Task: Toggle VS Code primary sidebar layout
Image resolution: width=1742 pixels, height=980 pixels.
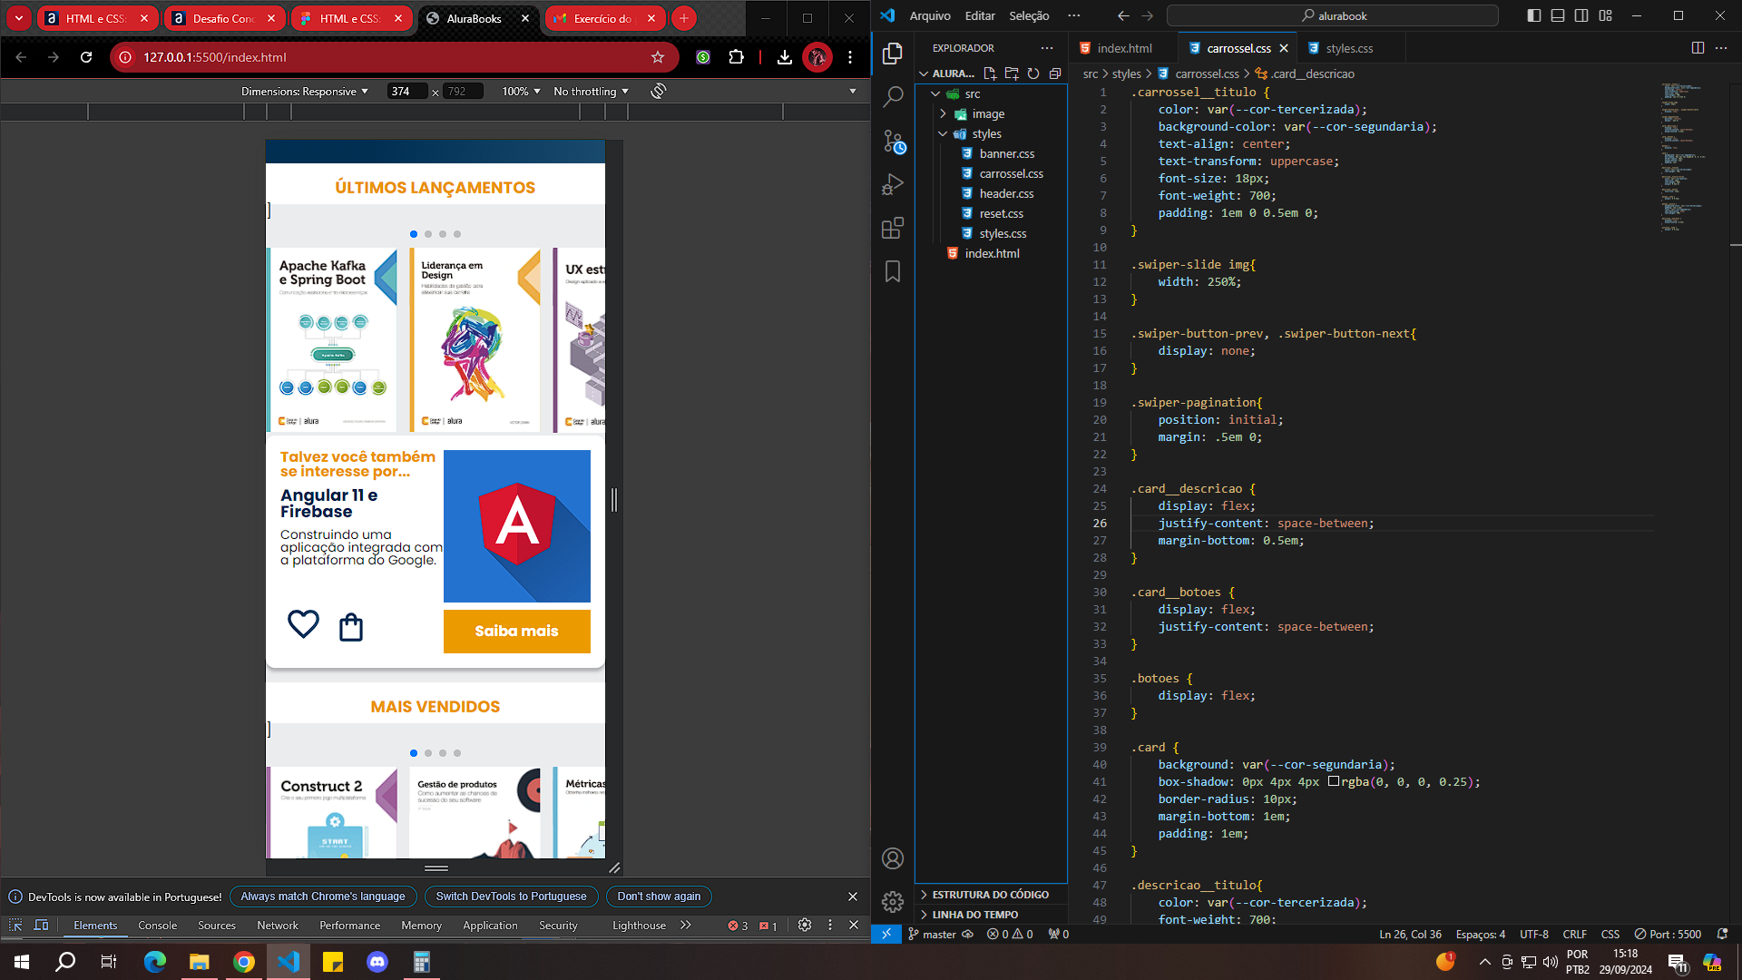Action: point(1533,15)
